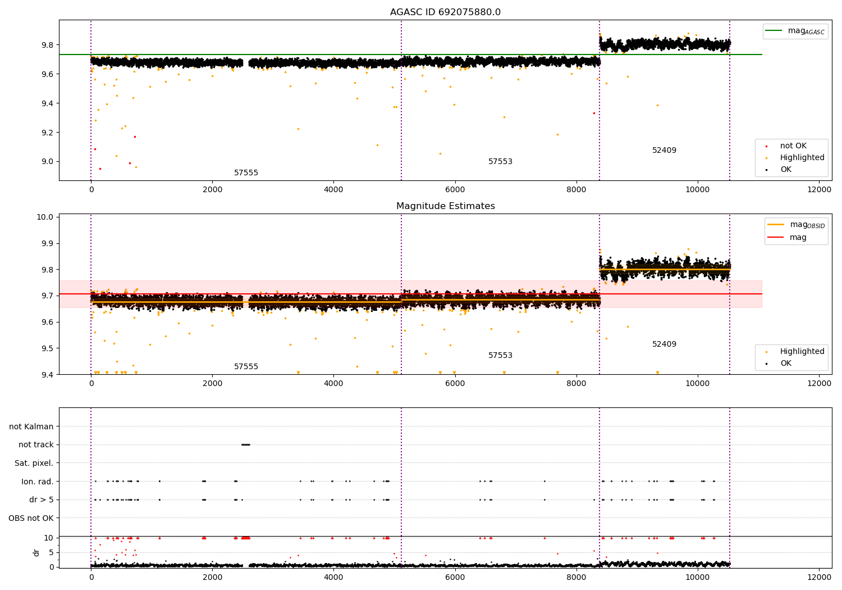Select 'not OK' in the top panel legend
Screen dimensions: 842x590
pos(793,146)
